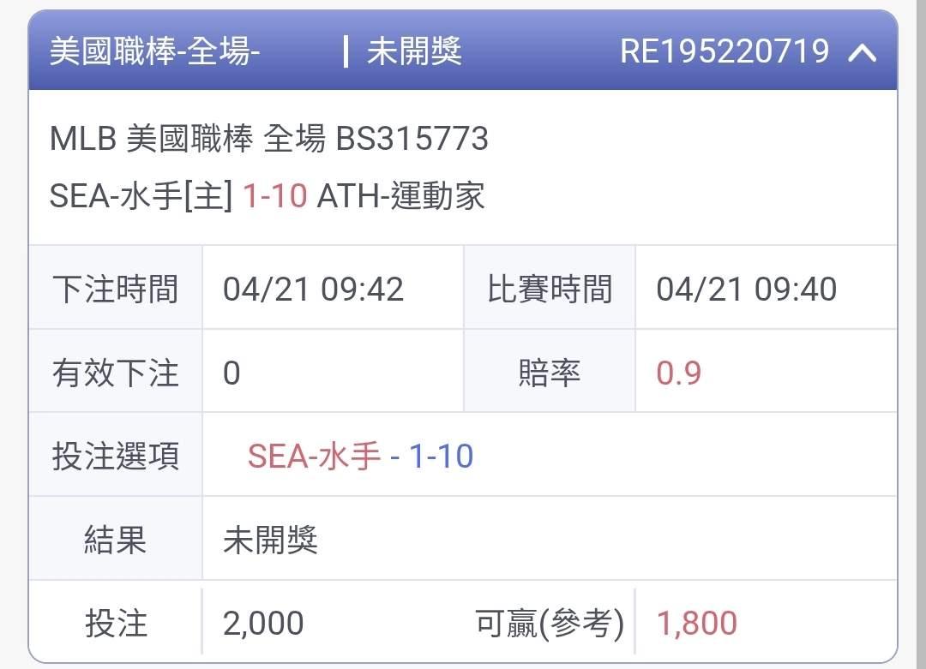Click the 未開獎 value in the 結果 row

tap(270, 540)
